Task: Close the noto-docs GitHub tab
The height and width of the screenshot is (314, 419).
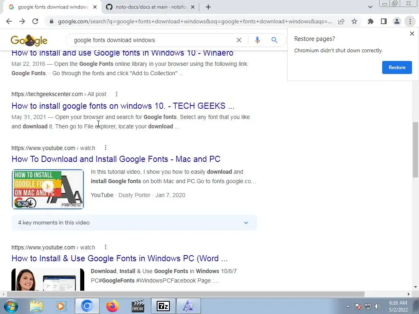Action: click(193, 7)
